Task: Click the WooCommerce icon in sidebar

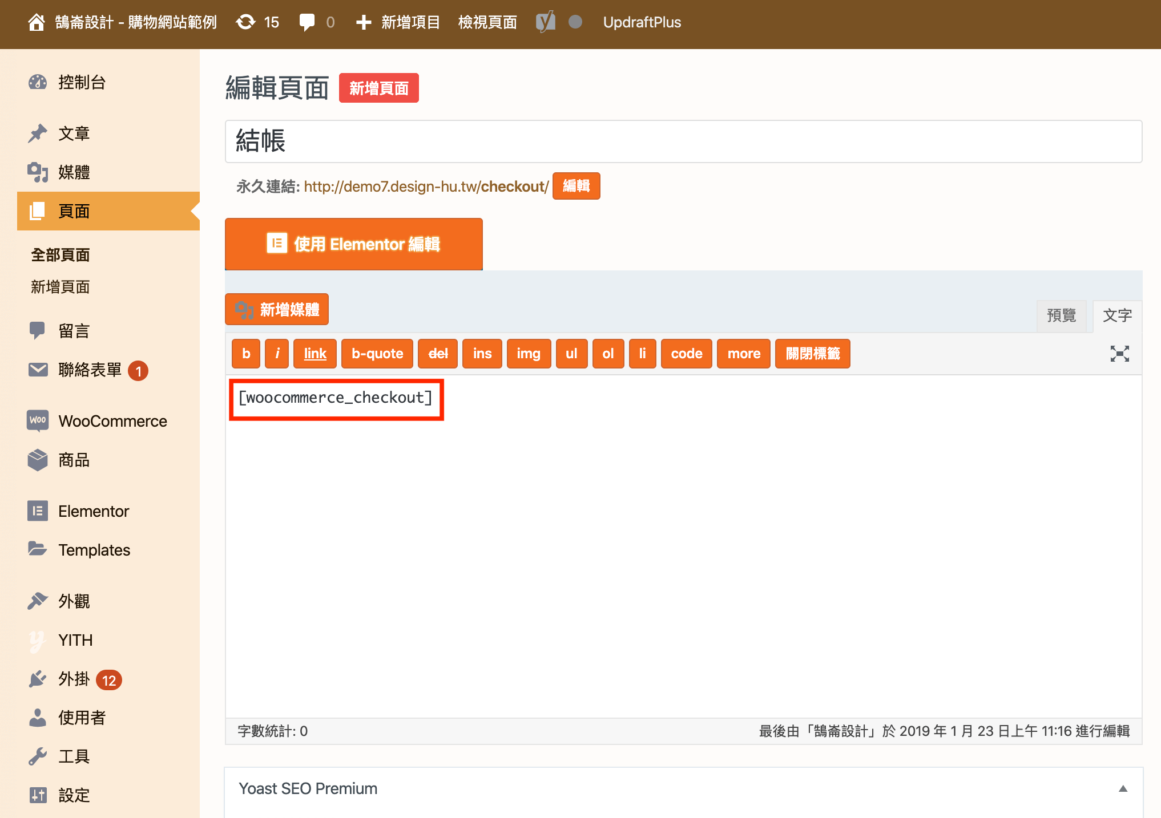Action: pos(37,420)
